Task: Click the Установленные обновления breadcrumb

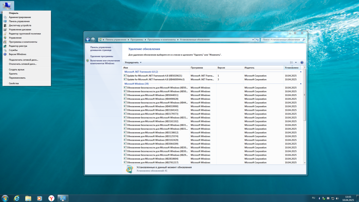Action: click(195, 40)
